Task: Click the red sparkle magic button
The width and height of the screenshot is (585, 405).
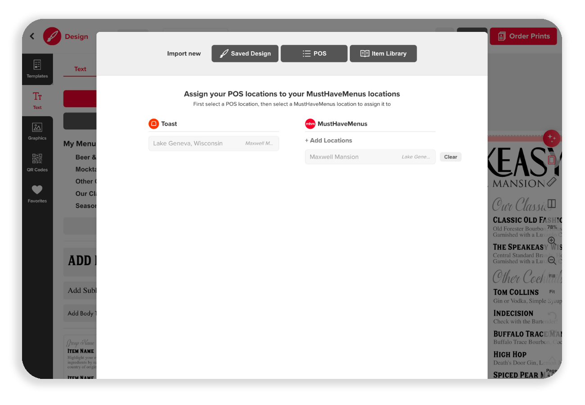Action: coord(552,138)
